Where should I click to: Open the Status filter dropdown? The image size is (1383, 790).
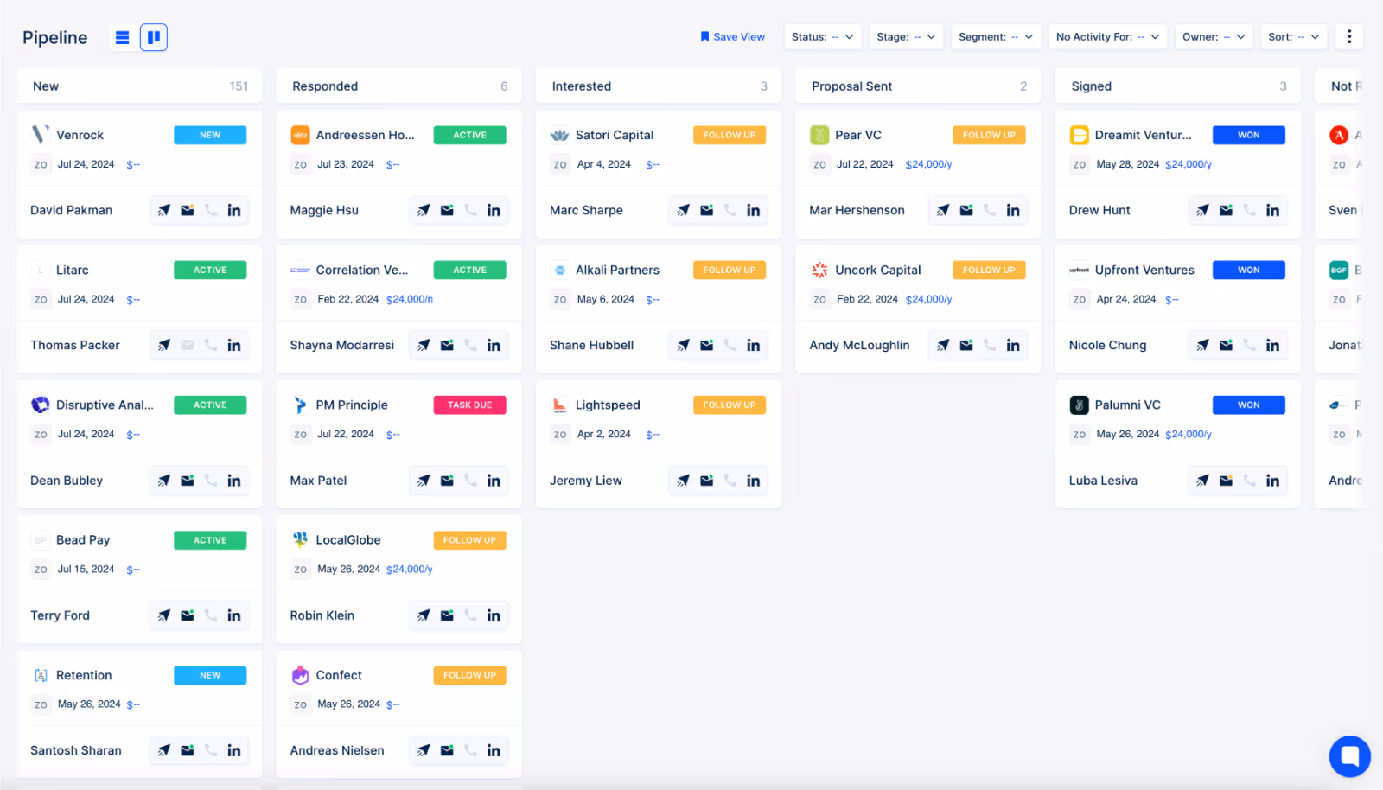(822, 37)
